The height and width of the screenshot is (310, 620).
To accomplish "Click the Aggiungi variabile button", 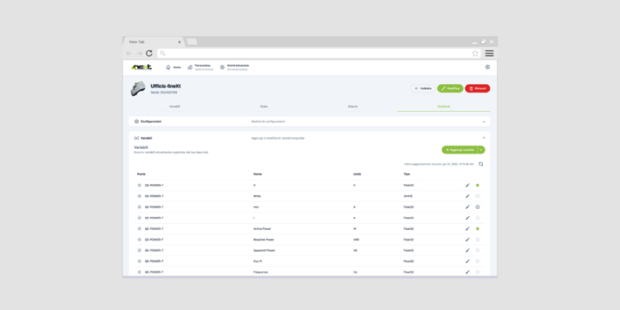I will (x=459, y=150).
